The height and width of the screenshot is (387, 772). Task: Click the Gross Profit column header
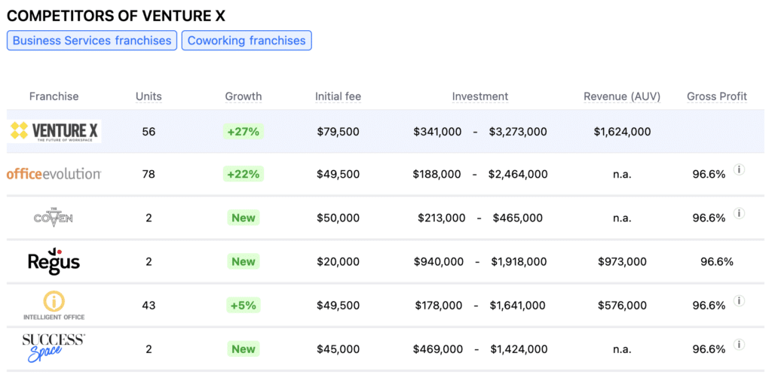(x=717, y=96)
